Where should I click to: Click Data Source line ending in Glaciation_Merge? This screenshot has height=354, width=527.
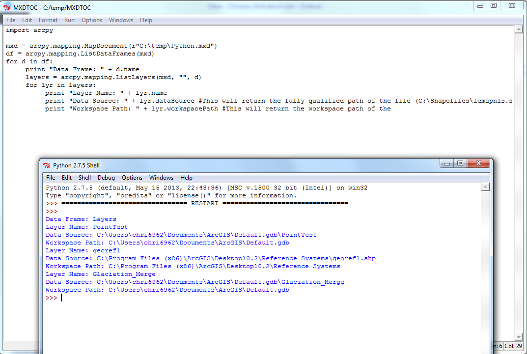click(195, 282)
